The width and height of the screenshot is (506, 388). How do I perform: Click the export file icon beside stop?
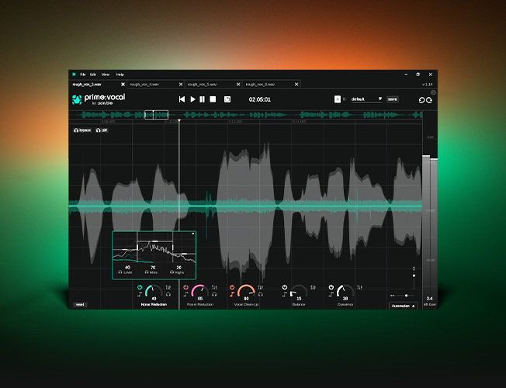pos(227,99)
